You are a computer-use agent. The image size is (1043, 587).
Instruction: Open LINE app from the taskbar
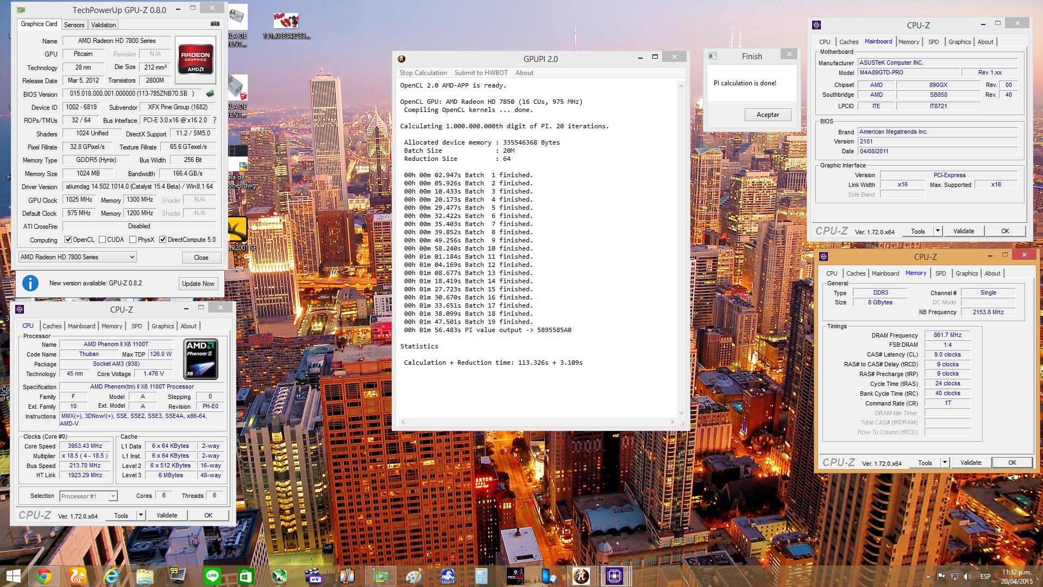pos(212,576)
